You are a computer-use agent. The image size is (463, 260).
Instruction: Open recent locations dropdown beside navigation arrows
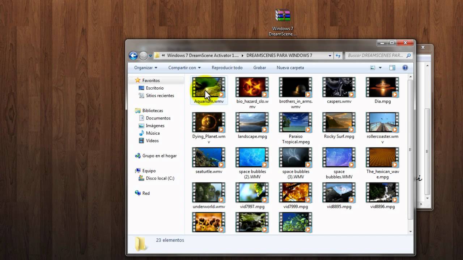pos(150,56)
